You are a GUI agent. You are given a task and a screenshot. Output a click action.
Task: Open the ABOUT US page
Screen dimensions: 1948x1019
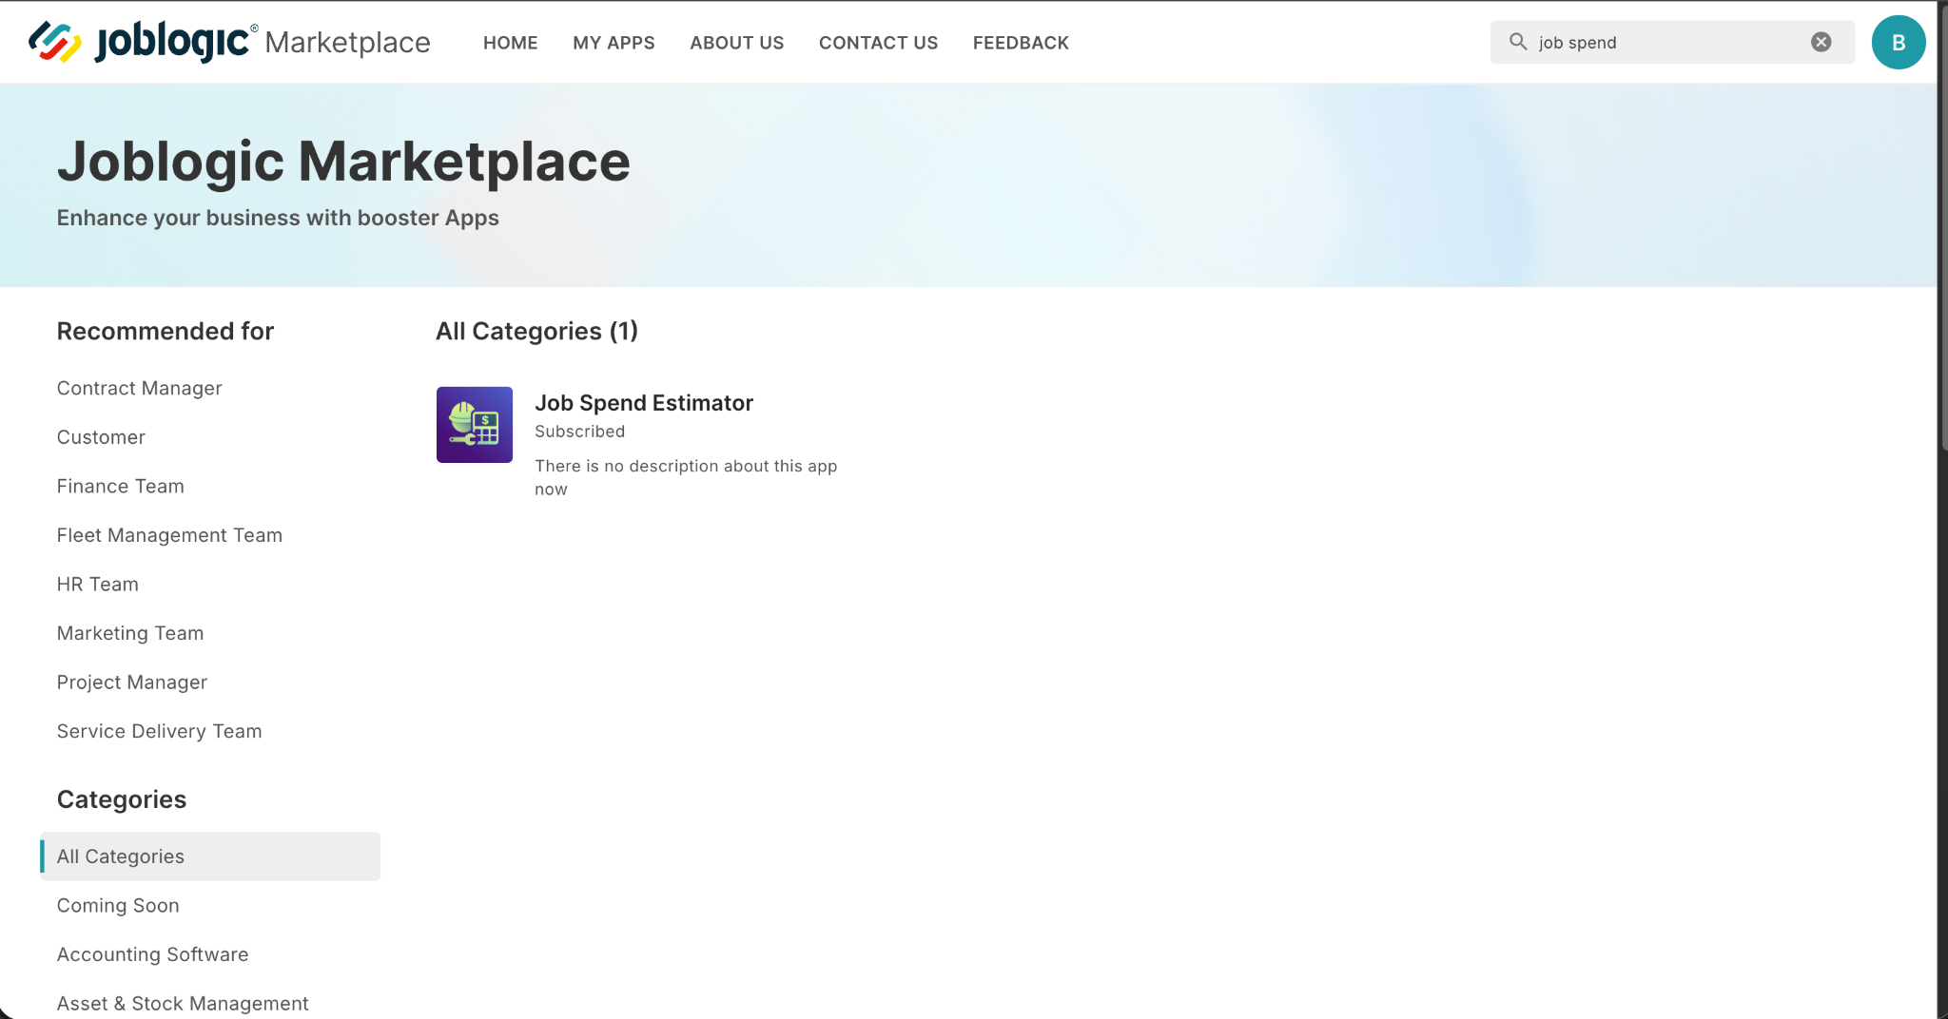[737, 43]
